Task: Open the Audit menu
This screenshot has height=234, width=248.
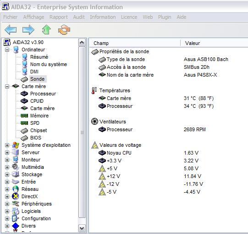Action: click(79, 17)
